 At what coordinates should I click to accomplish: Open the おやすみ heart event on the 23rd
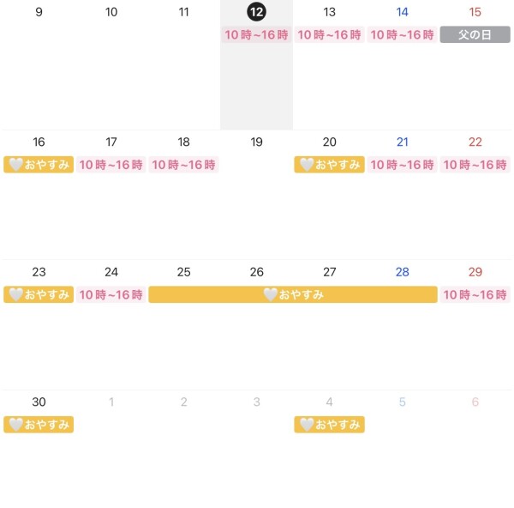coord(39,294)
